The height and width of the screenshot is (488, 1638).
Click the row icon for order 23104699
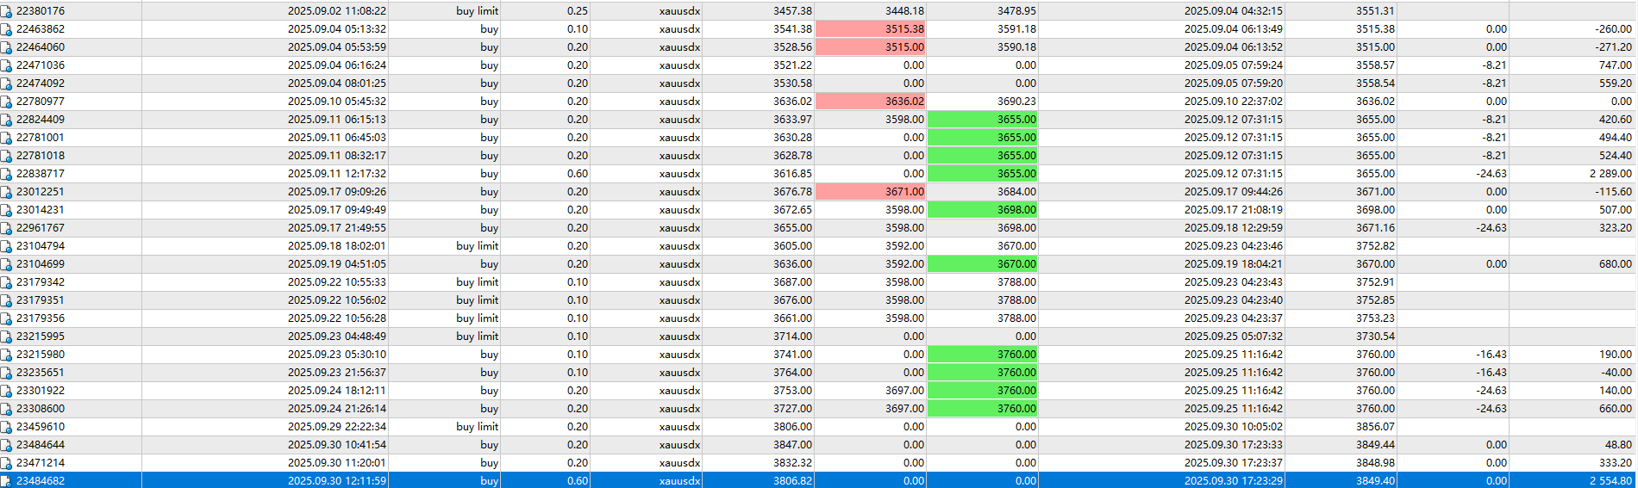click(6, 264)
